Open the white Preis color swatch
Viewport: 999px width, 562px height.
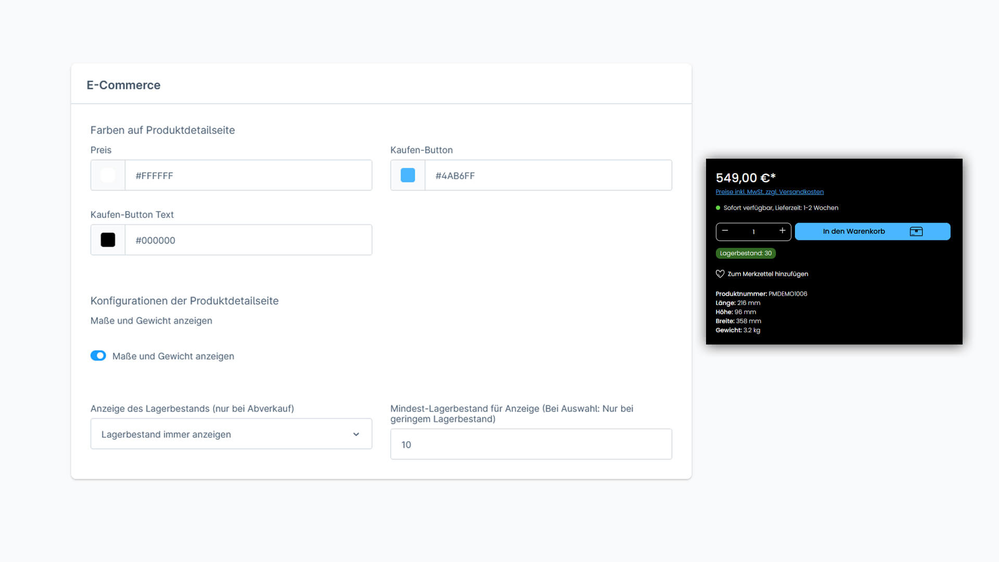[108, 175]
